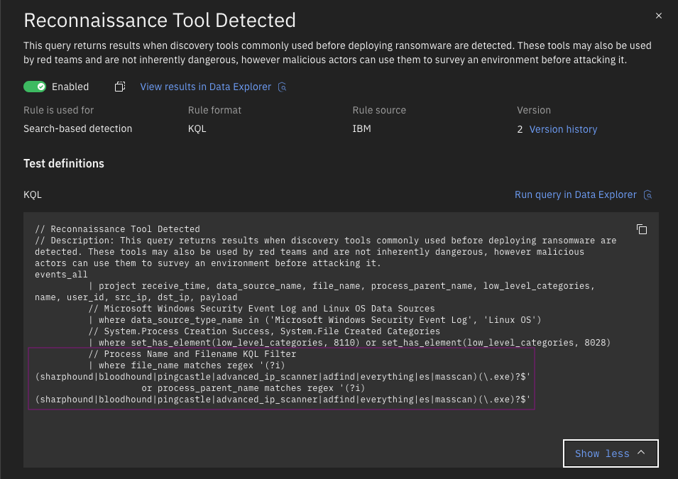Click the Enabled label next to the switch
The height and width of the screenshot is (479, 678).
70,86
